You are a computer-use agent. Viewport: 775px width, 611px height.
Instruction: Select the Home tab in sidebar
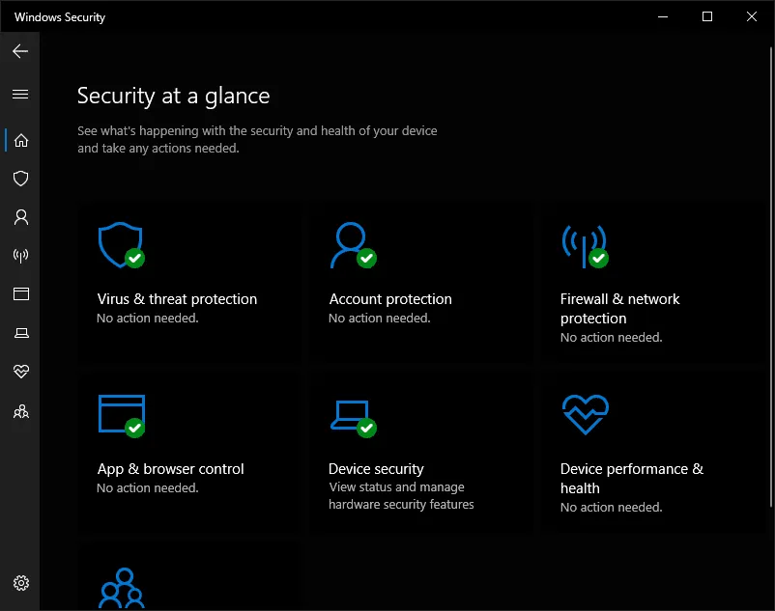(20, 140)
